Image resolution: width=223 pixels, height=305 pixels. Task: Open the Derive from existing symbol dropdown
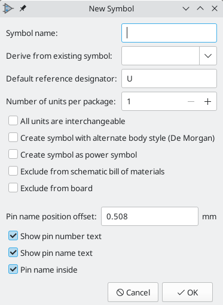[x=208, y=56]
